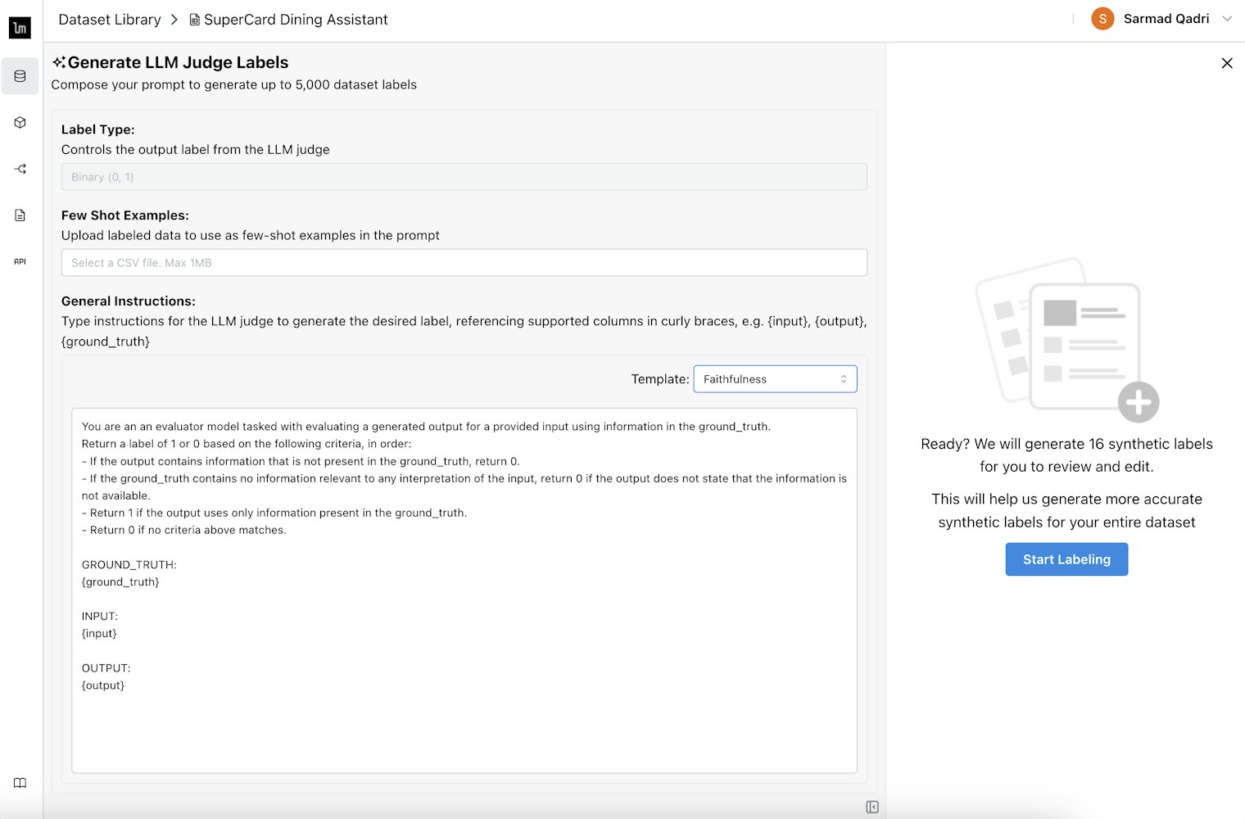Click the Few Shot Examples: heading
The height and width of the screenshot is (819, 1245).
point(125,215)
